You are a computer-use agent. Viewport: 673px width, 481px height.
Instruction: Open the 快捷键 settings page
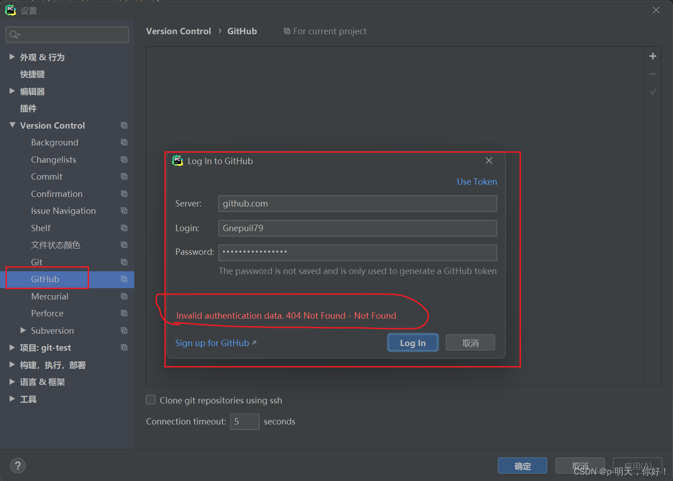point(32,74)
